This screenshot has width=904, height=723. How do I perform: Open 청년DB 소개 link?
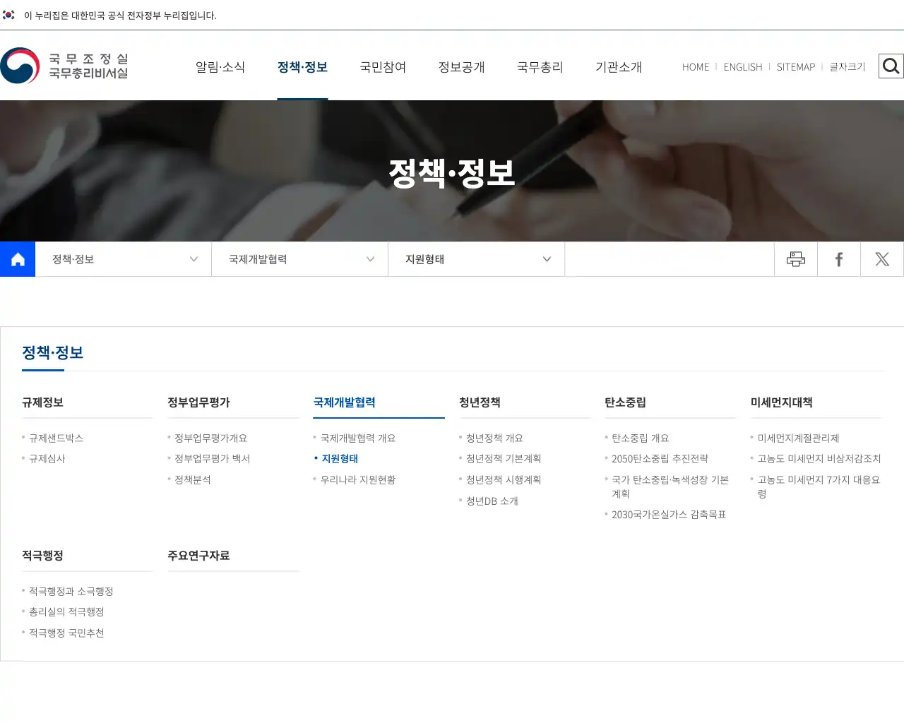[492, 501]
